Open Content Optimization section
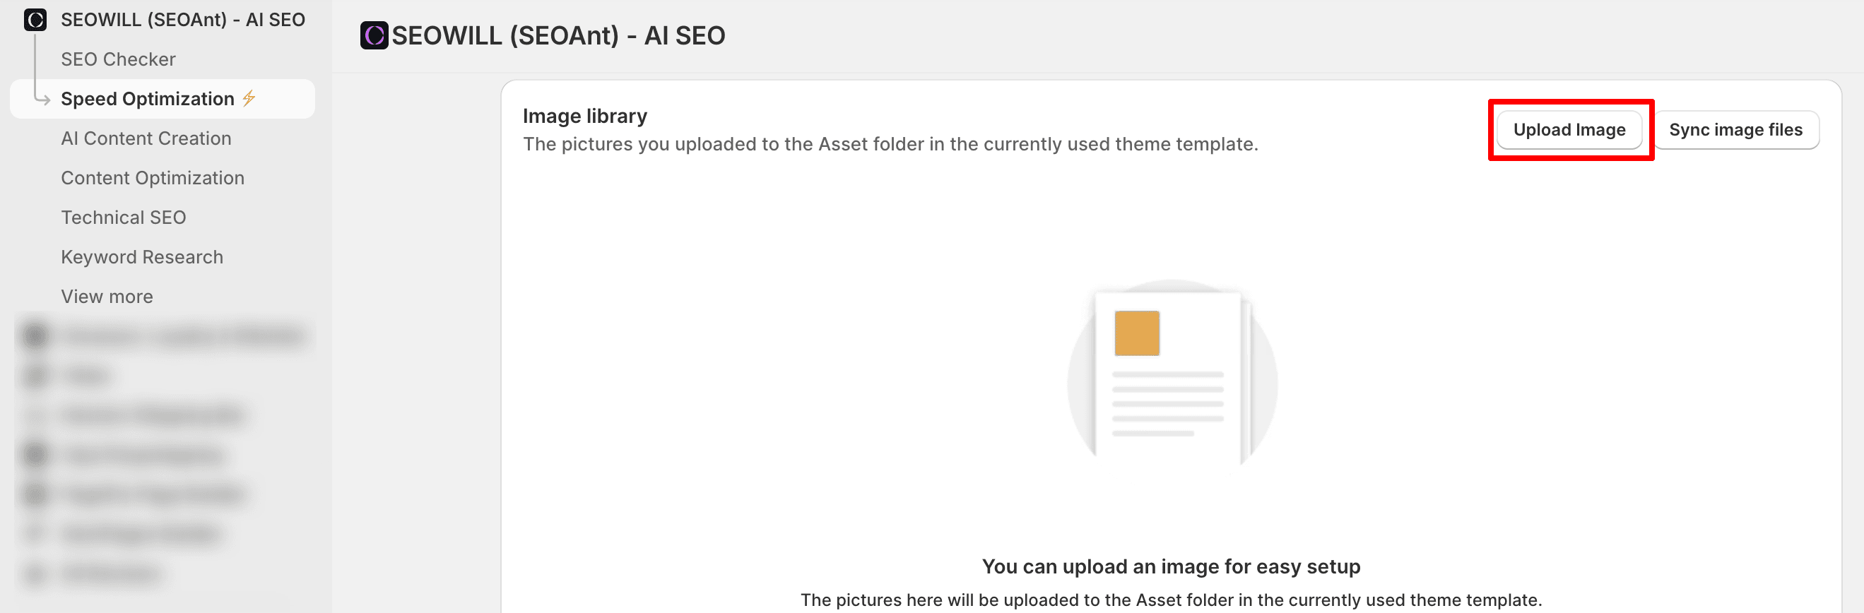The image size is (1864, 613). pos(153,178)
